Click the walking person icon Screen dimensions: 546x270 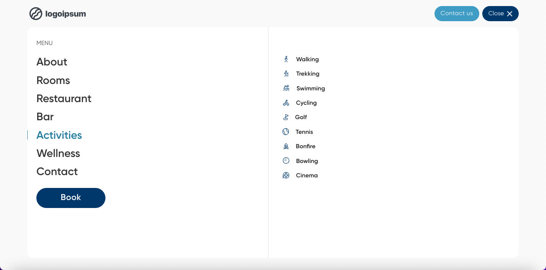tap(286, 59)
